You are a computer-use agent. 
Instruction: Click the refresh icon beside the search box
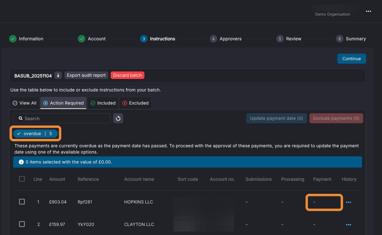(x=118, y=118)
